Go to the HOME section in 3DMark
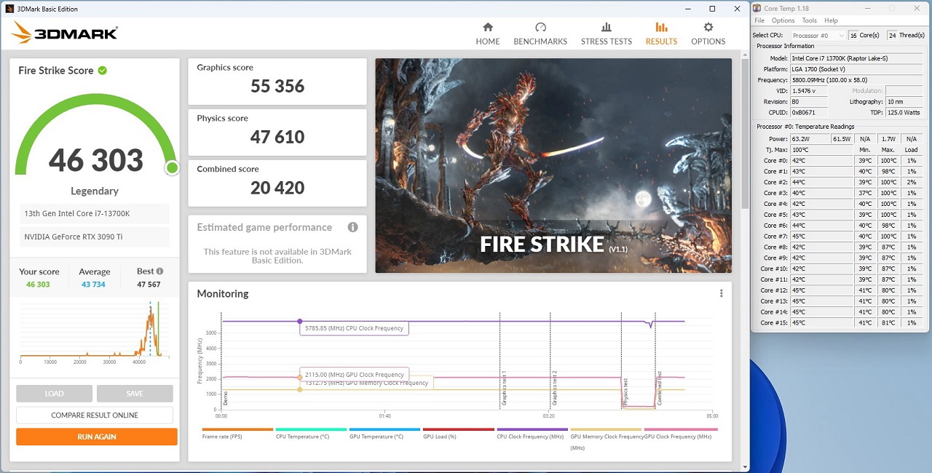The width and height of the screenshot is (932, 473). pos(488,33)
